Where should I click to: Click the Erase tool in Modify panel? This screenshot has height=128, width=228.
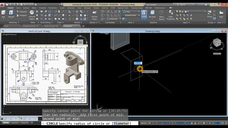click(69, 19)
